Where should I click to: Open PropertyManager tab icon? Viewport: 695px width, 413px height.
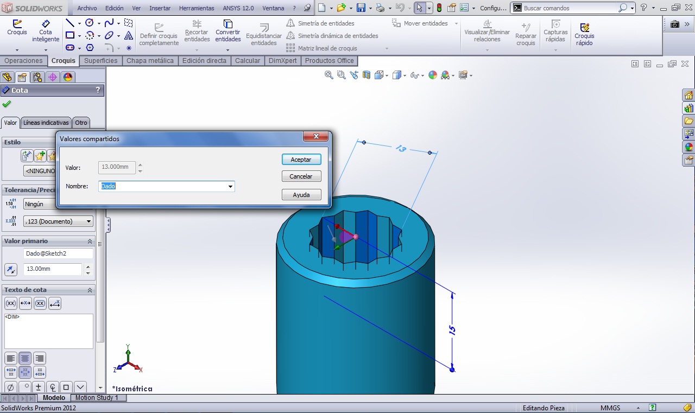point(22,77)
